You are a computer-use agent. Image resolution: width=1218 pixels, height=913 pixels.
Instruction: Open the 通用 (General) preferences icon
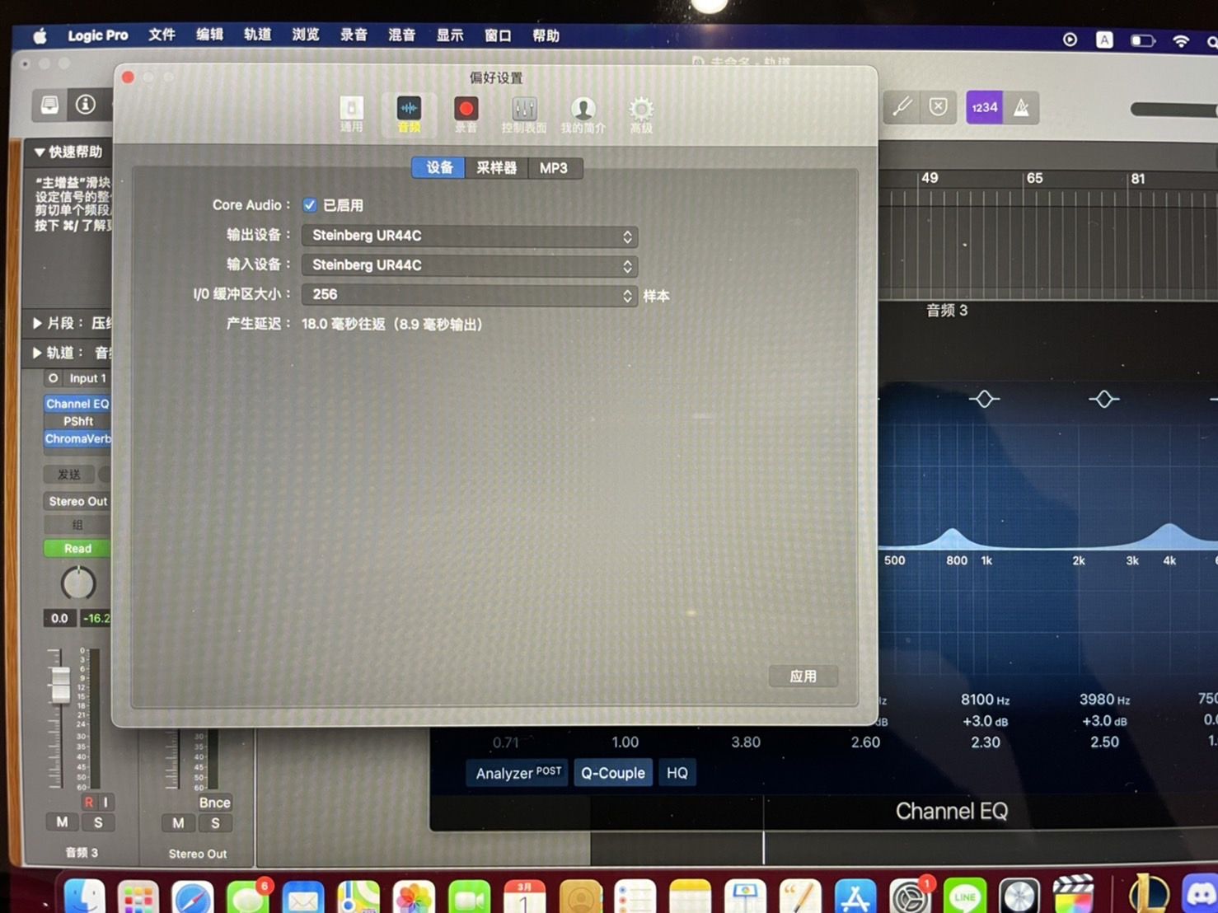[x=351, y=111]
